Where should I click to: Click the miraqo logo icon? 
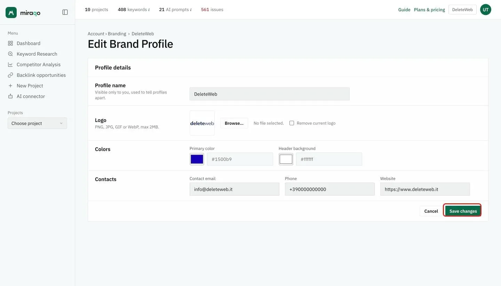click(11, 13)
